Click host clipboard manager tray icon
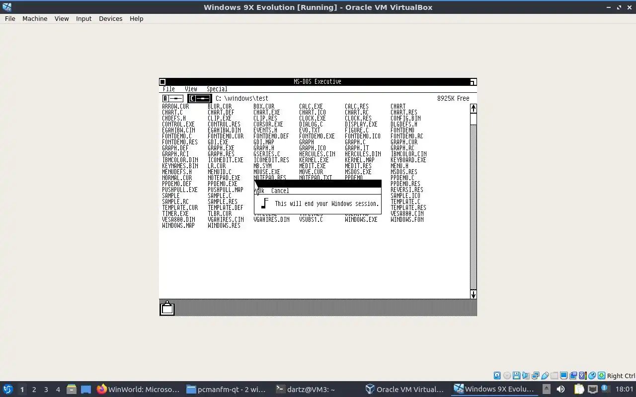This screenshot has width=636, height=397. pyautogui.click(x=579, y=389)
